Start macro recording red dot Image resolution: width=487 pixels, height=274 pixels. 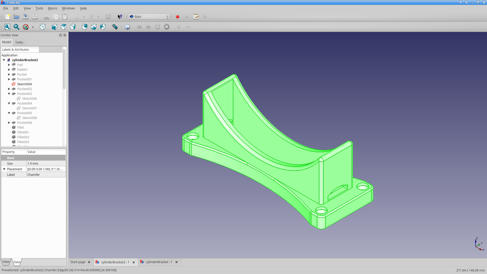click(178, 17)
